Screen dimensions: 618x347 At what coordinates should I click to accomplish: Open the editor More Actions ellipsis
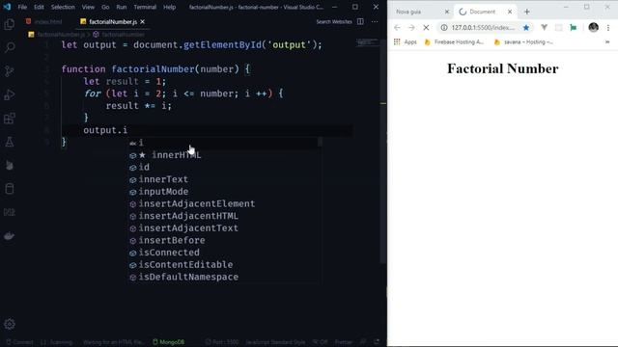pos(375,21)
